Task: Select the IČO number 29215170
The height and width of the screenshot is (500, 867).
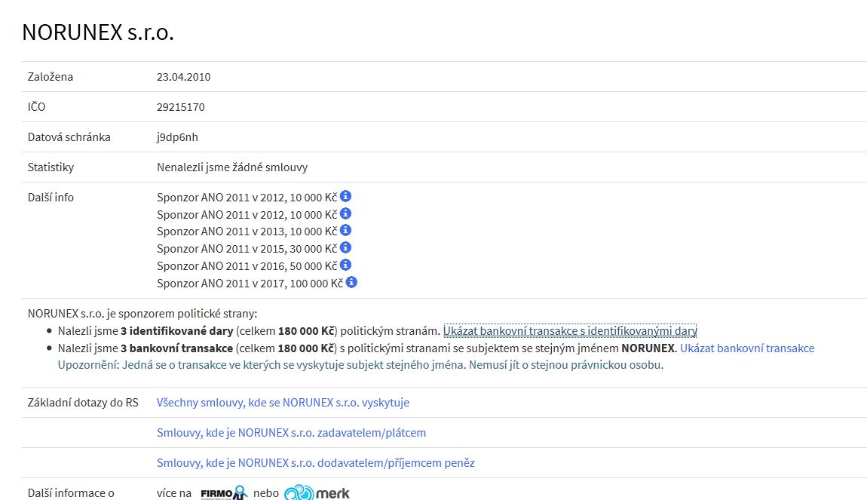Action: click(181, 107)
